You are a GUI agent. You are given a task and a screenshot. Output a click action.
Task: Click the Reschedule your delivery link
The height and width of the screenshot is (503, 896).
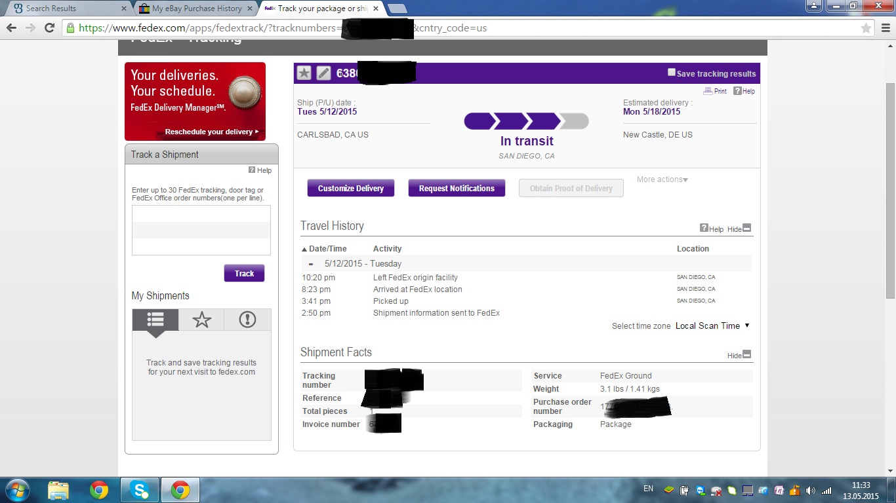tap(211, 132)
